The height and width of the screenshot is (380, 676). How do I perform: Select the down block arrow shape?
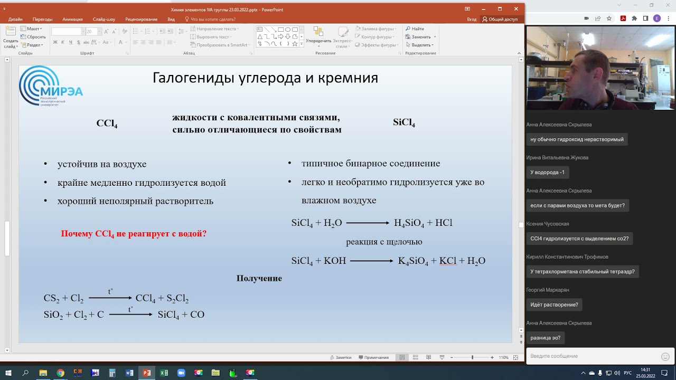(288, 36)
